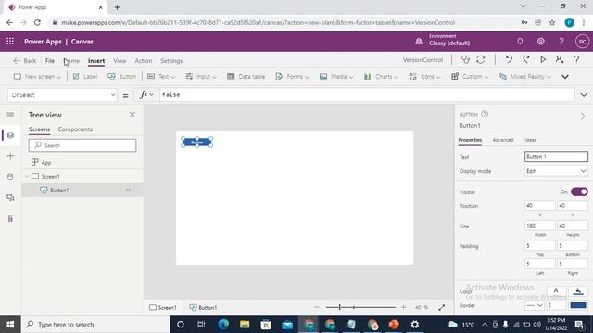
Task: Open the Data cylinder icon in the left rail
Action: (10, 177)
